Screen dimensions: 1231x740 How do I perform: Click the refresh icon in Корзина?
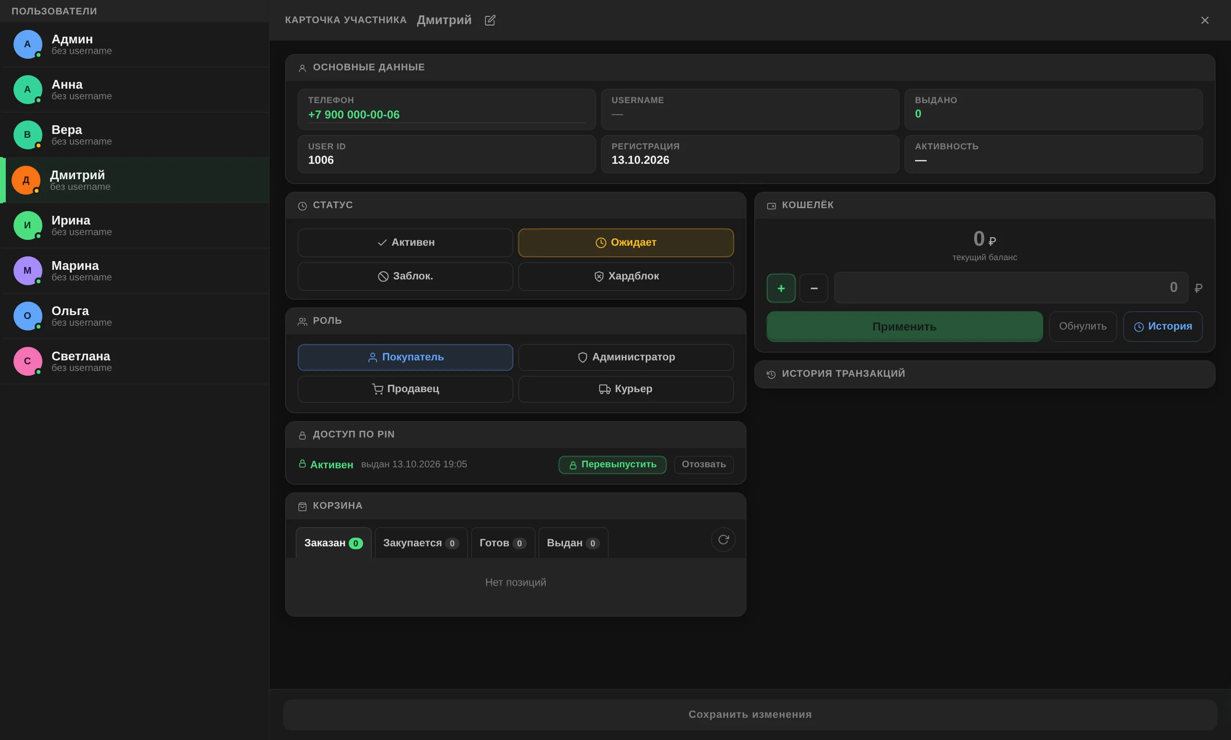pyautogui.click(x=723, y=540)
